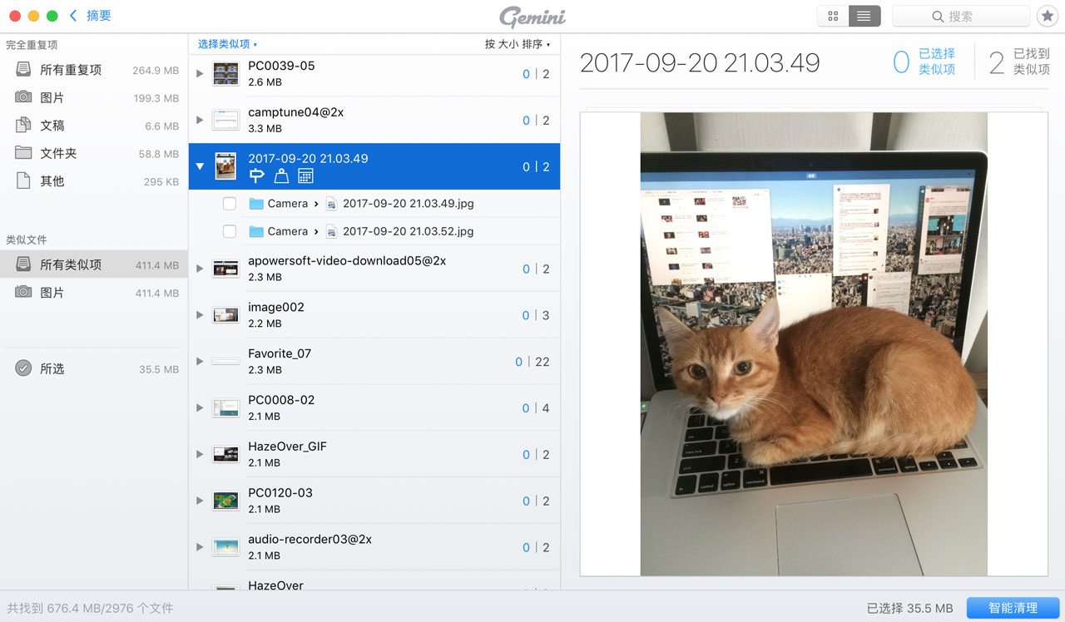
Task: Open the 选择类似项 dropdown
Action: point(227,44)
